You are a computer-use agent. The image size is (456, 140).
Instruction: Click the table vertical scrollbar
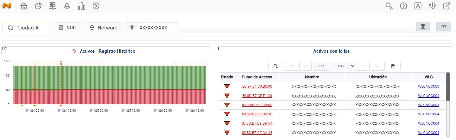point(448,87)
